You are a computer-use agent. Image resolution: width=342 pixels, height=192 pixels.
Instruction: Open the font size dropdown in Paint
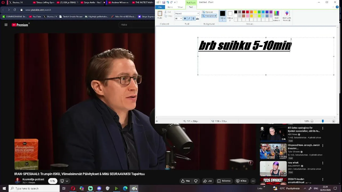point(181,19)
